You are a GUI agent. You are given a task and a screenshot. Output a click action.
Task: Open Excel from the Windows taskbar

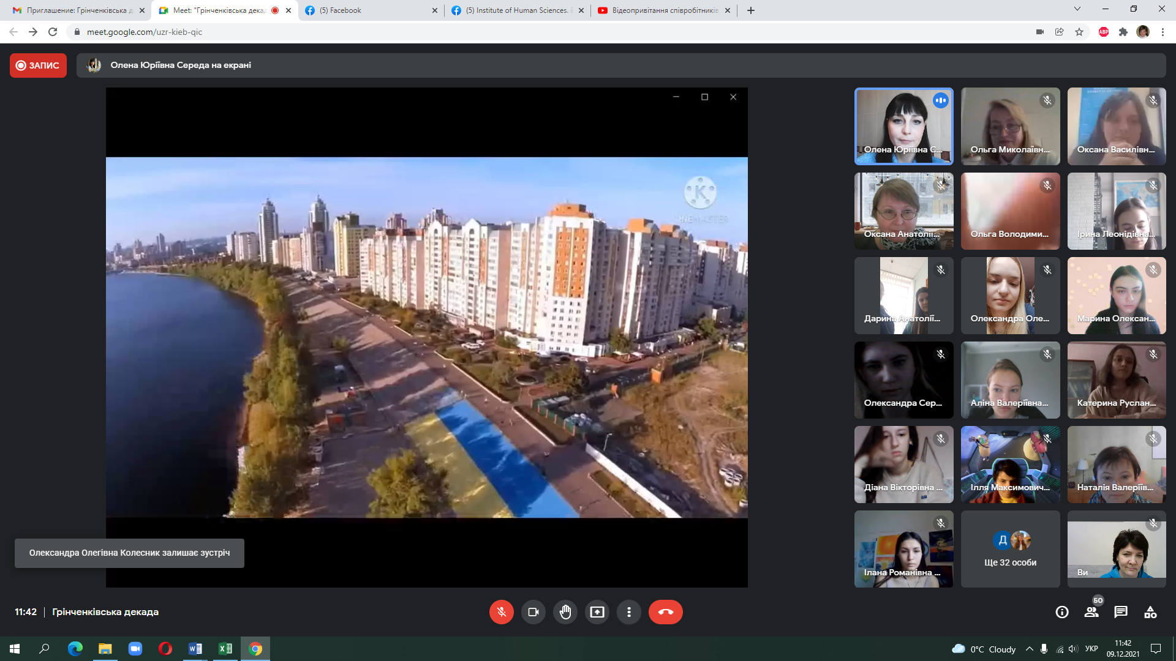[225, 649]
